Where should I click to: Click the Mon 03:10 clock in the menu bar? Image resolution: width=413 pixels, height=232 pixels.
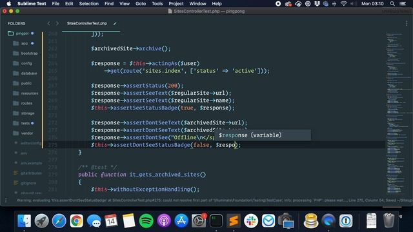(372, 4)
